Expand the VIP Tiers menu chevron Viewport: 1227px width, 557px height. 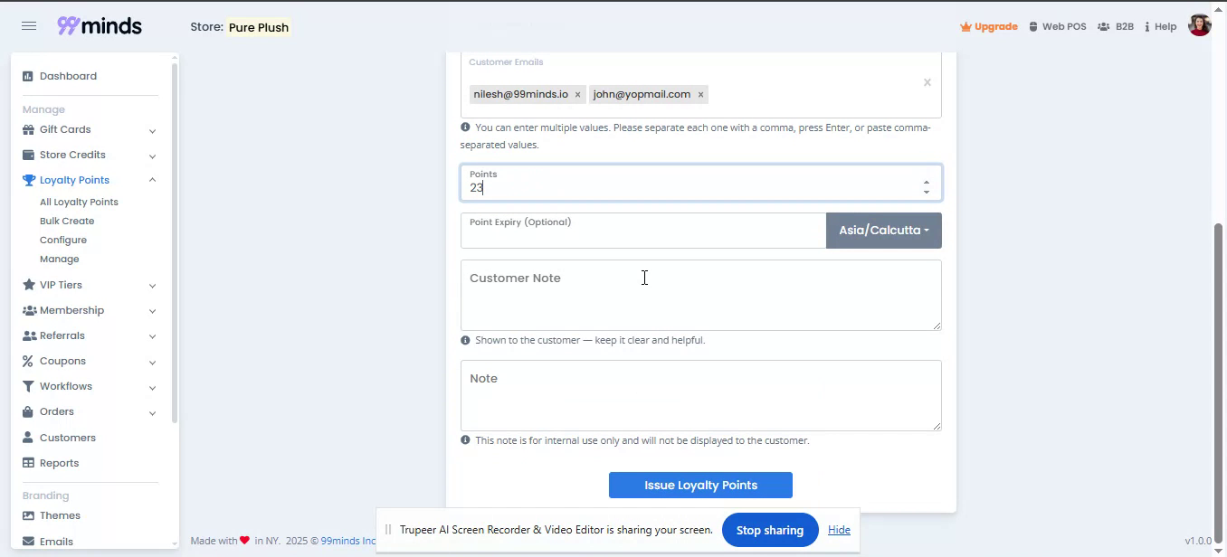(x=152, y=286)
